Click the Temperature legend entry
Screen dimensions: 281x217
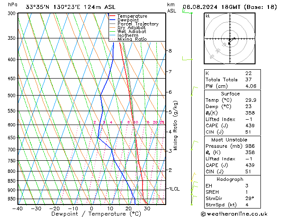[x=128, y=16]
